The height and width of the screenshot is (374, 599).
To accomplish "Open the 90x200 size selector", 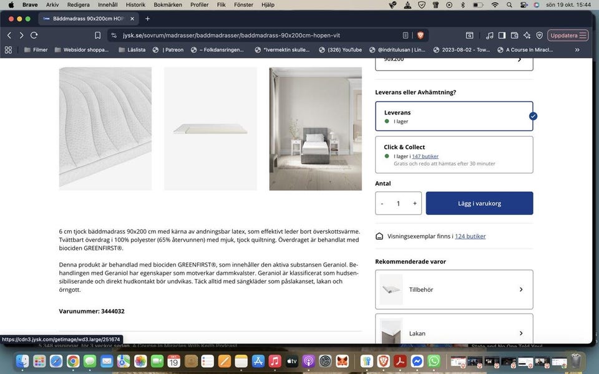I will click(x=454, y=63).
